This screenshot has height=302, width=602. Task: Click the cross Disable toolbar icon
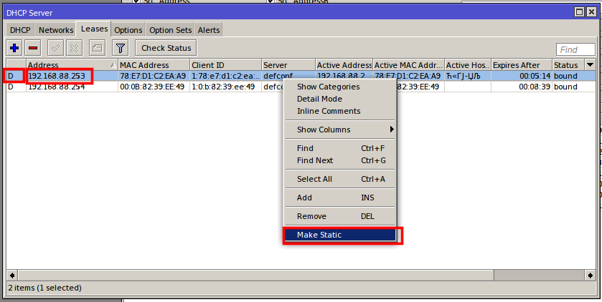pos(75,48)
